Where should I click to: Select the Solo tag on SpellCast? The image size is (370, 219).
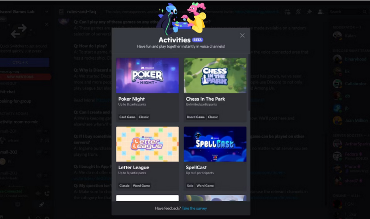190,186
